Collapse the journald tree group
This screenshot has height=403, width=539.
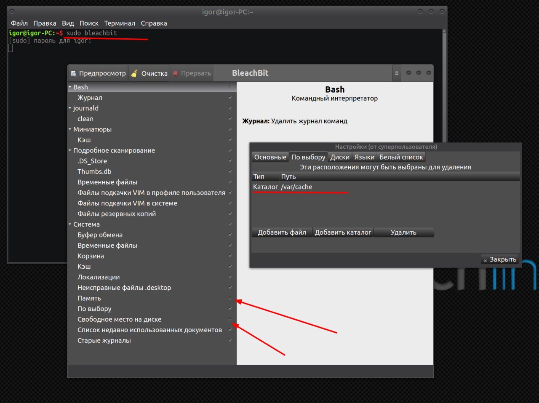(70, 108)
